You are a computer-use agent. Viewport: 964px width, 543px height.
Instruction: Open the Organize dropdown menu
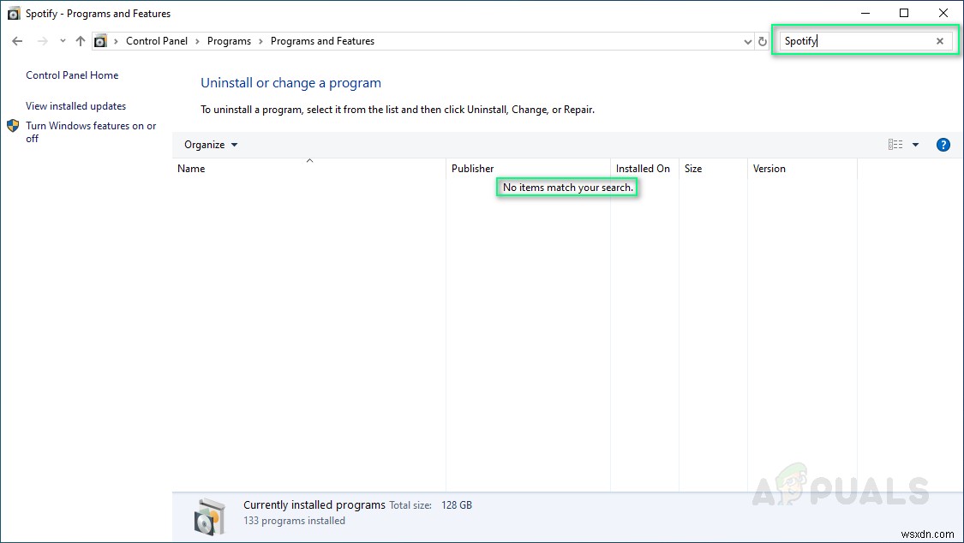point(210,144)
